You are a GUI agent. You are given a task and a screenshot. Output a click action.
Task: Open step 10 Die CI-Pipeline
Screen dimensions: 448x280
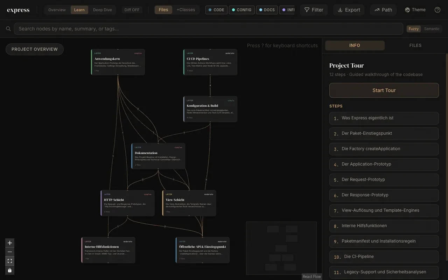pos(384,257)
